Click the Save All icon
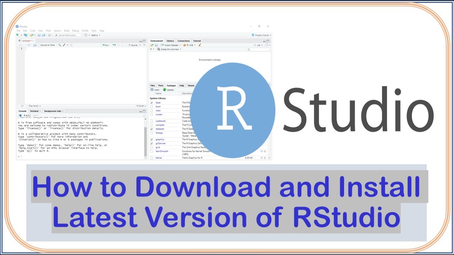 point(44,35)
